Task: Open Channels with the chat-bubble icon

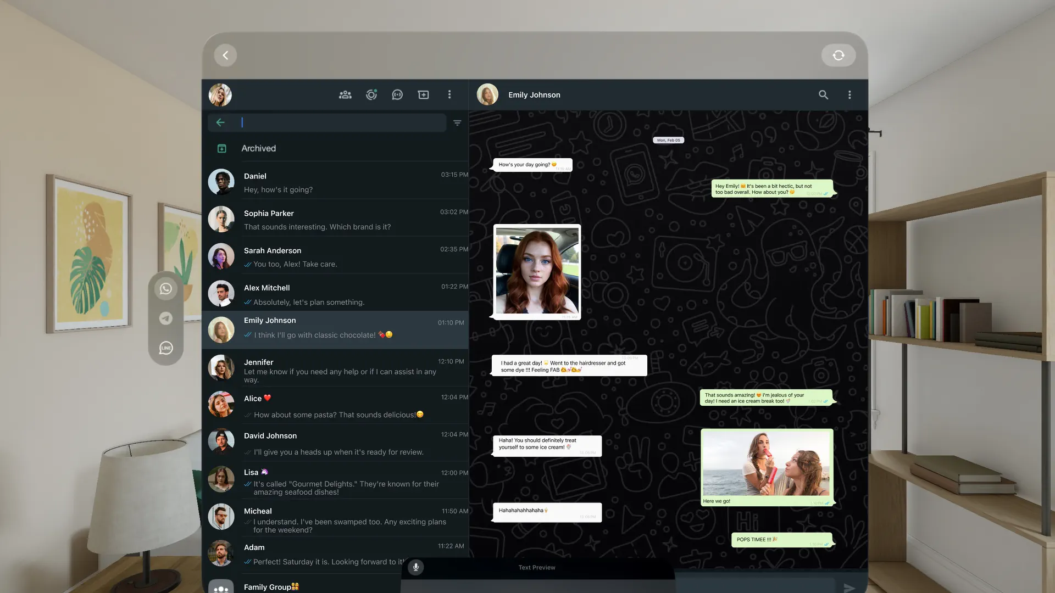Action: coord(397,94)
